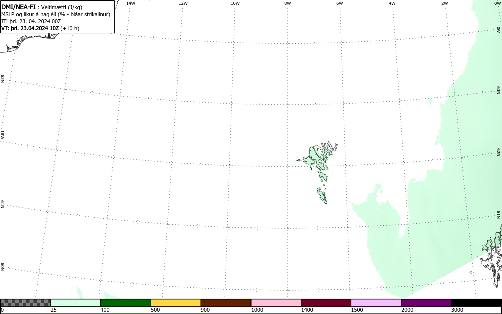Click the "1500" value under the legend
The height and width of the screenshot is (314, 502).
pos(357,310)
